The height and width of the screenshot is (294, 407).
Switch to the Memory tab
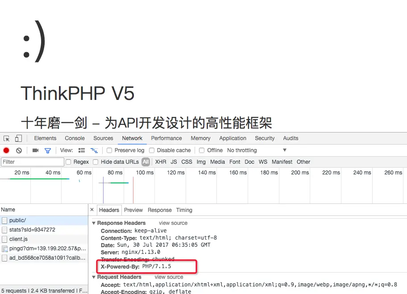[201, 138]
